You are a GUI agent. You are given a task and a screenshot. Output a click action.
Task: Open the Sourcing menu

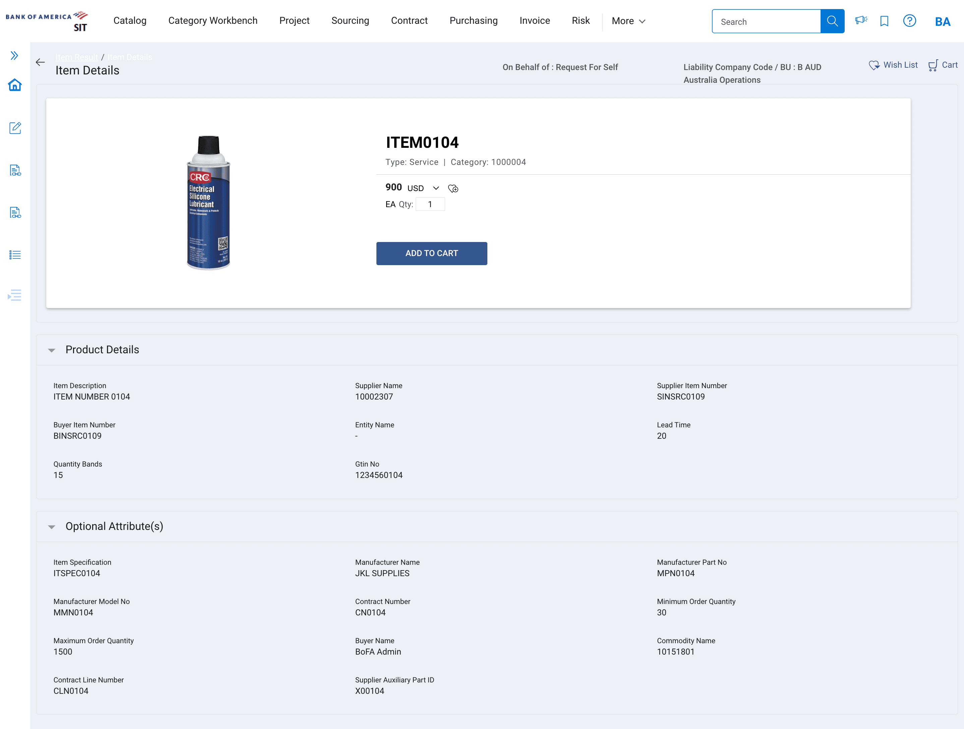pyautogui.click(x=350, y=21)
